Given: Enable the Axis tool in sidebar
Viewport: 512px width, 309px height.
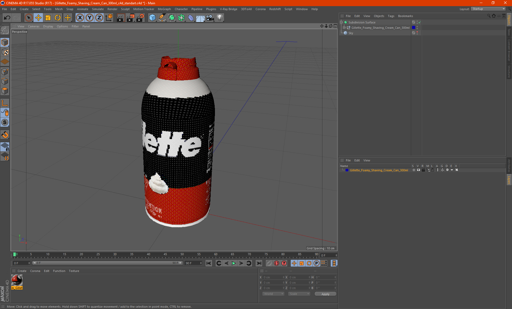Looking at the screenshot, I should click(5, 103).
